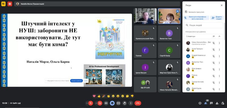Send the thumbs up reaction
Screen dimensions: 227x108
pos(99,96)
